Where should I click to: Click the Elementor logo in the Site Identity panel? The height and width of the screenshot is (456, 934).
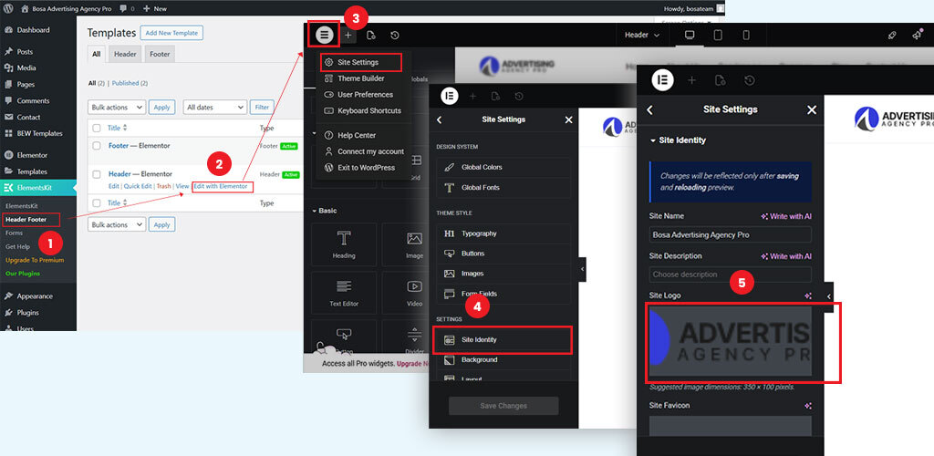(662, 79)
